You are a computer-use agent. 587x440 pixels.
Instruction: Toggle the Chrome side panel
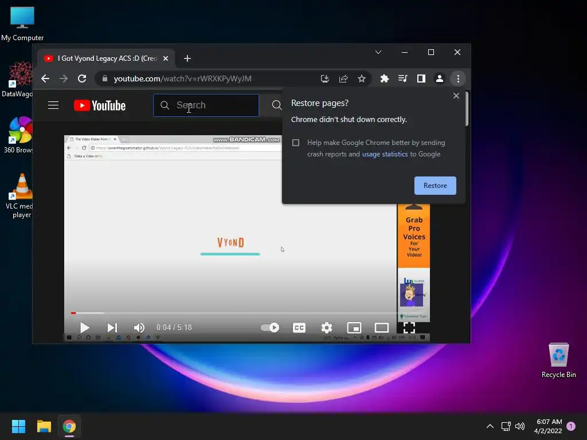421,78
